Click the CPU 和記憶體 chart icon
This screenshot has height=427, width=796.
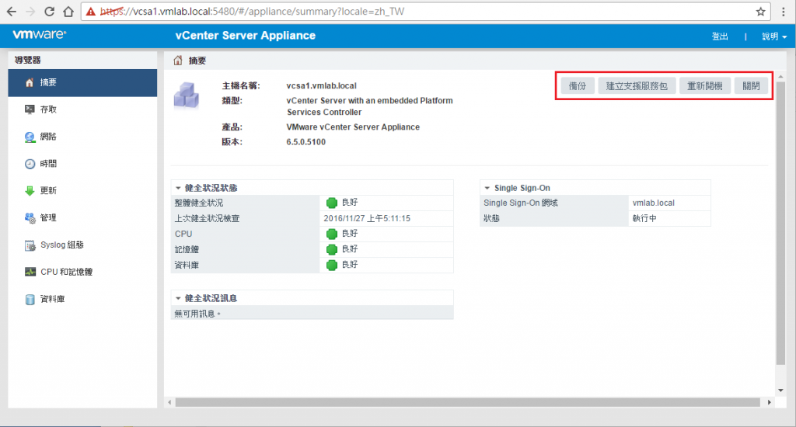(30, 272)
